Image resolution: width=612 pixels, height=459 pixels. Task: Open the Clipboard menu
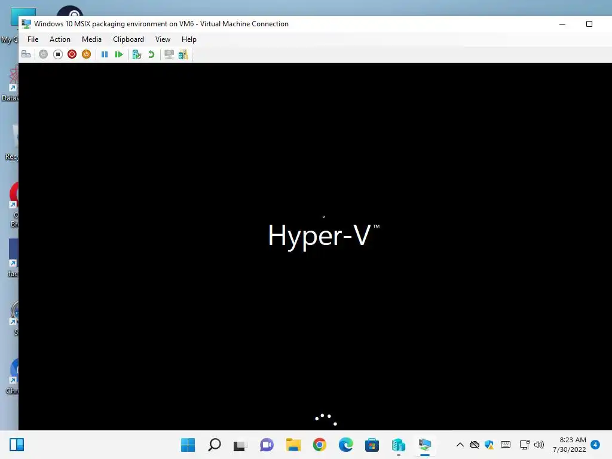click(128, 39)
